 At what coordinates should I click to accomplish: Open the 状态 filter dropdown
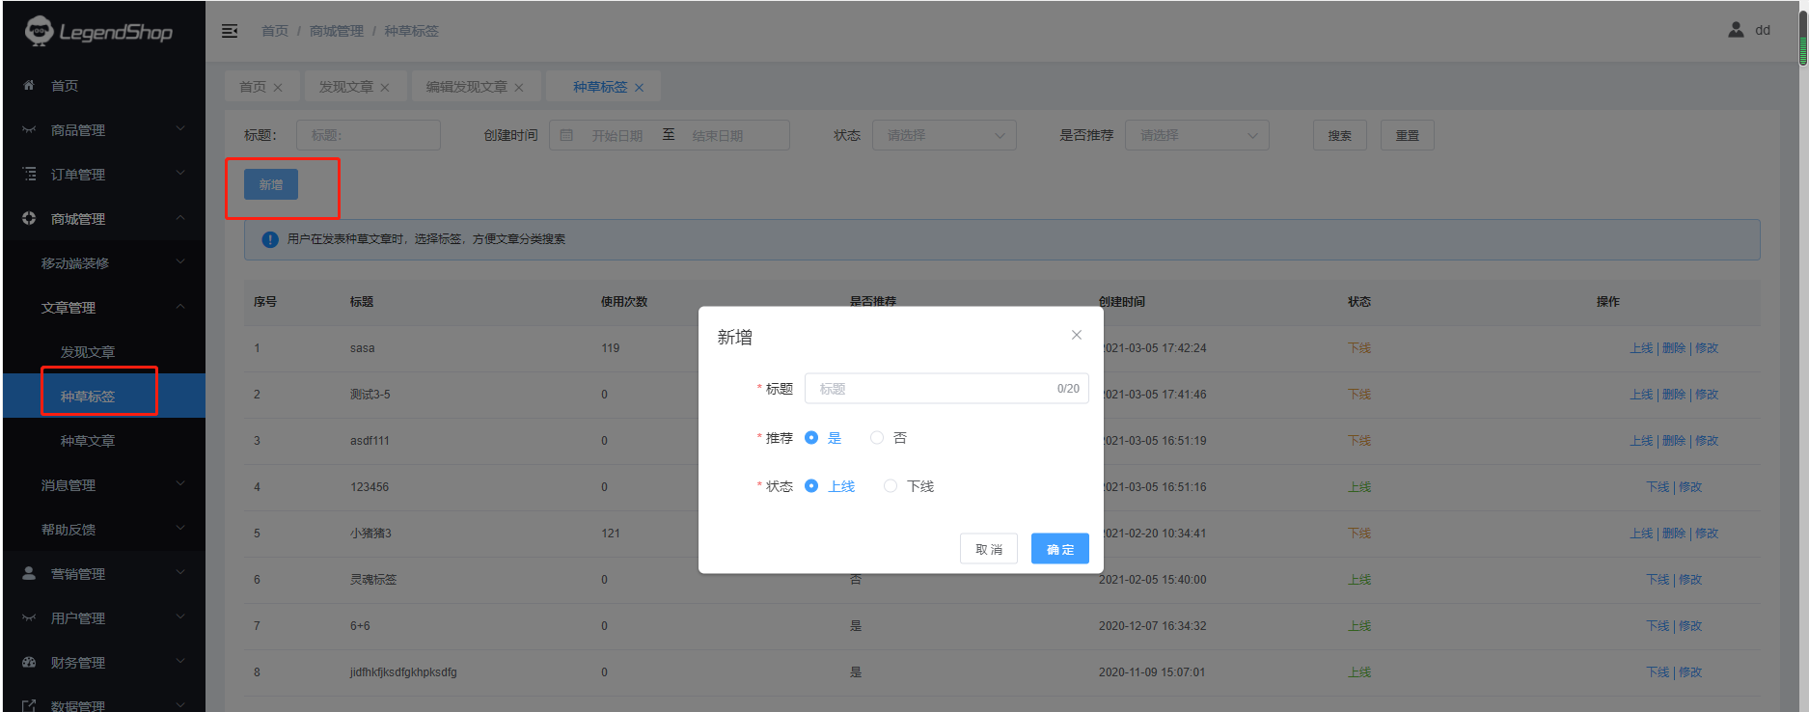pos(944,135)
